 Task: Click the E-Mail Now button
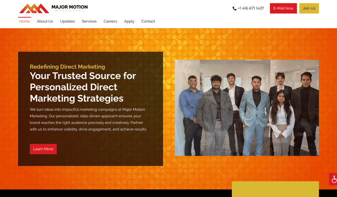point(283,9)
